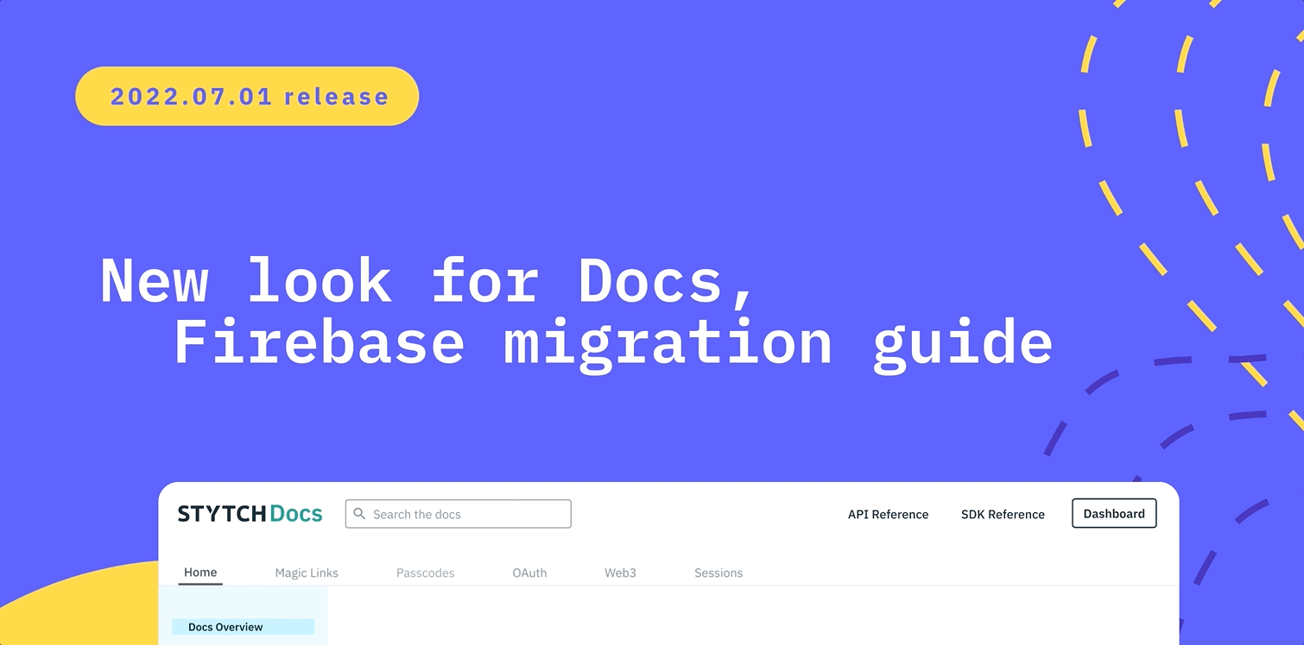Image resolution: width=1304 pixels, height=645 pixels.
Task: Select the Home tab
Action: 200,573
